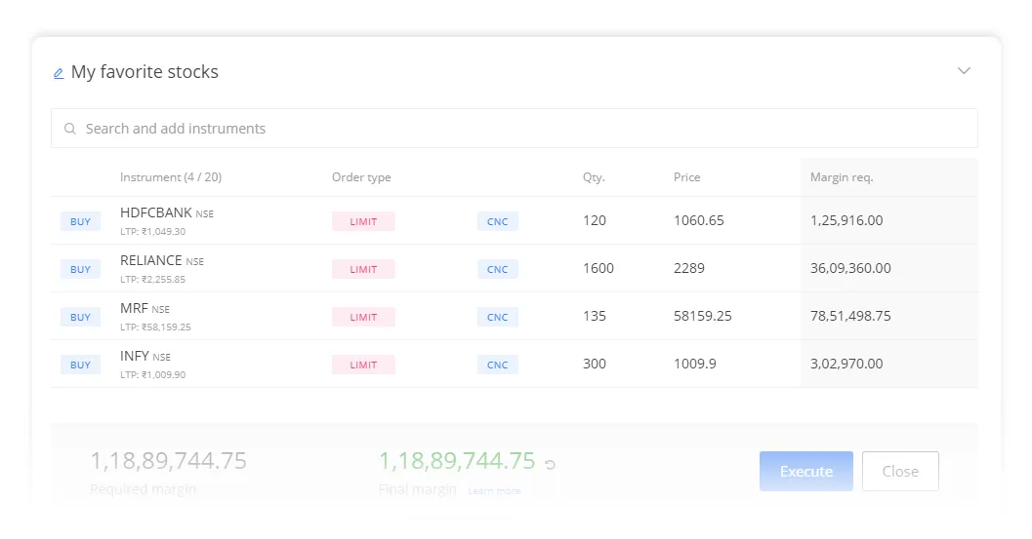Image resolution: width=1032 pixels, height=539 pixels.
Task: Click the green Final margin amount
Action: (x=458, y=461)
